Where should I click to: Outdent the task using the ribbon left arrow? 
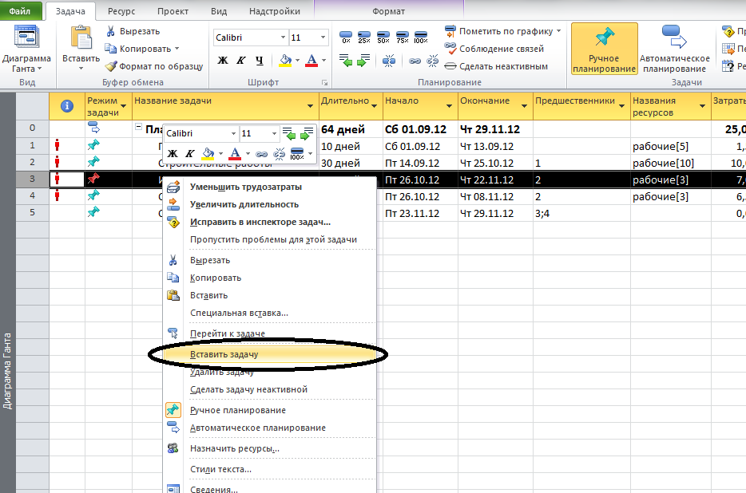point(346,61)
